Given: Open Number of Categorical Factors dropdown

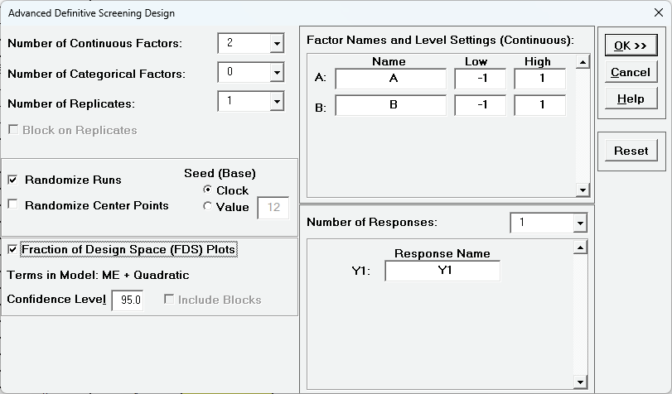Looking at the screenshot, I should (x=276, y=73).
